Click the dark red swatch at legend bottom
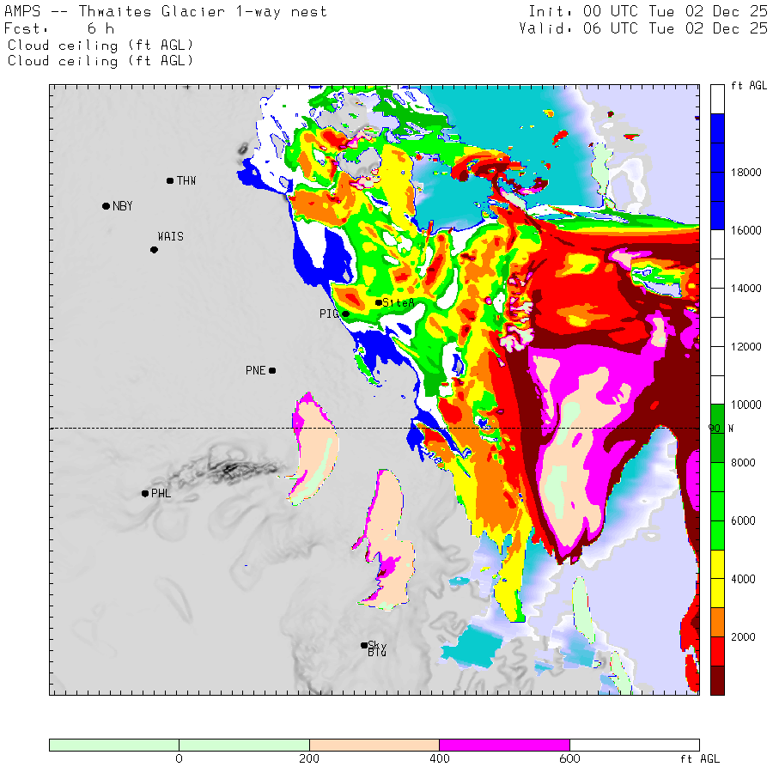This screenshot has height=773, width=773. (x=717, y=679)
